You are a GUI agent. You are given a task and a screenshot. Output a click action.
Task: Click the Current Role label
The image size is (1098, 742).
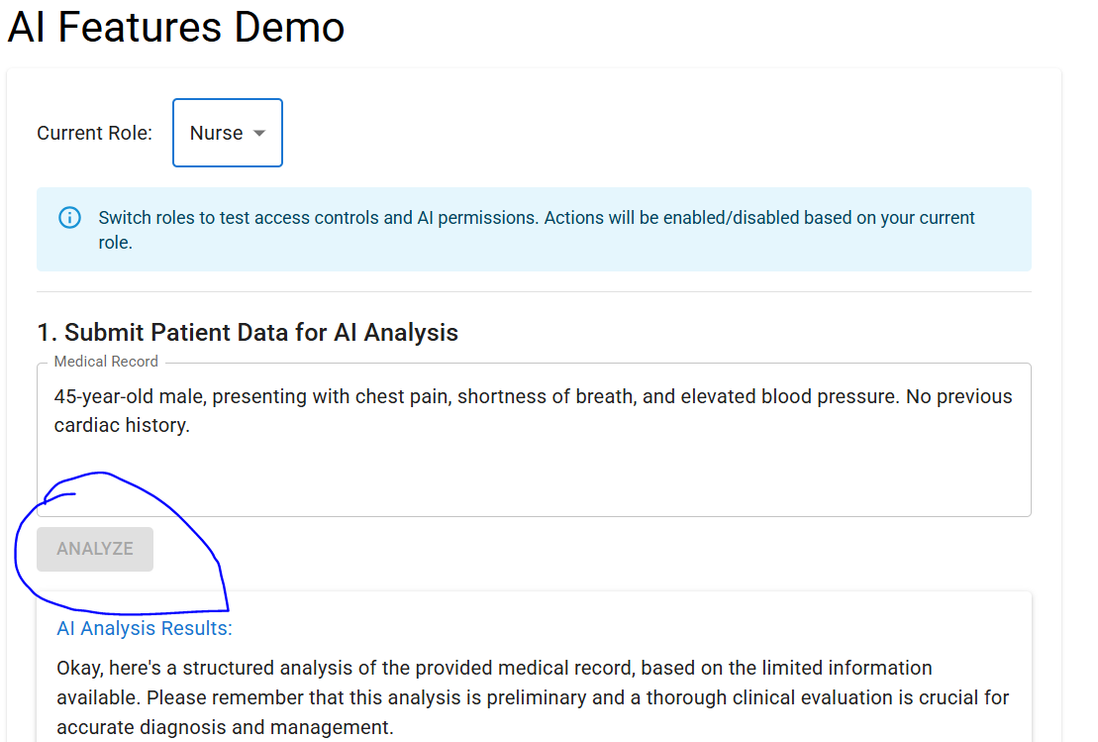click(x=94, y=133)
